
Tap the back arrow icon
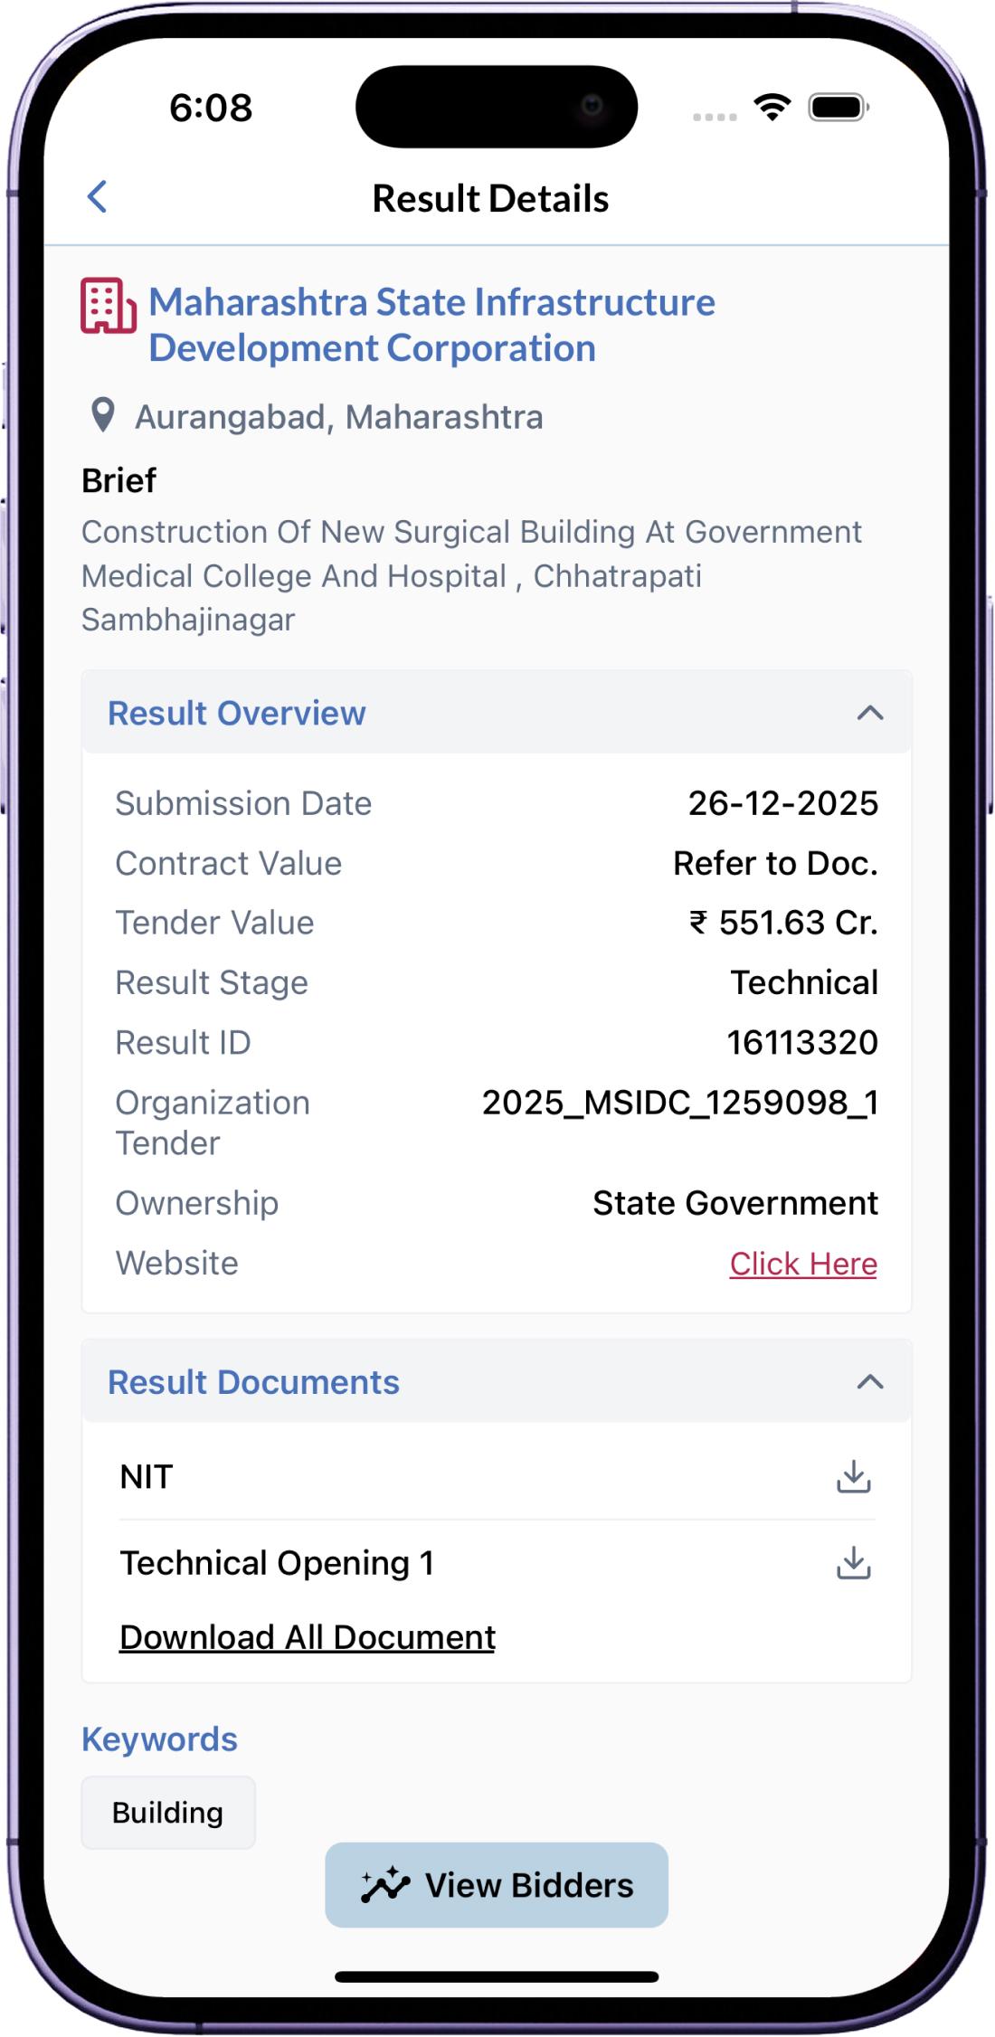pyautogui.click(x=98, y=196)
